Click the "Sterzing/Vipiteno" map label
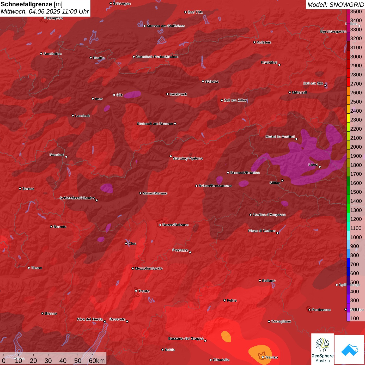365x365 pixels. pyautogui.click(x=188, y=158)
